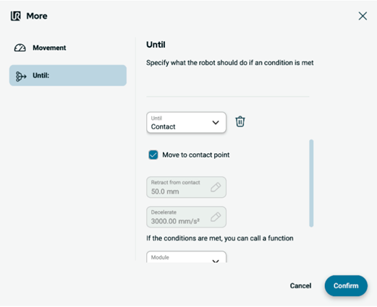Image resolution: width=377 pixels, height=307 pixels.
Task: Confirm the Until settings
Action: tap(346, 285)
